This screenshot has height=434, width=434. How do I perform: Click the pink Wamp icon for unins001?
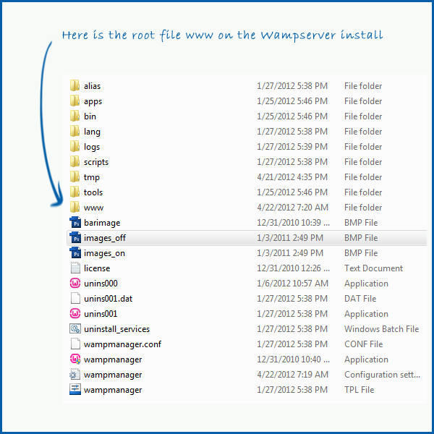[75, 314]
